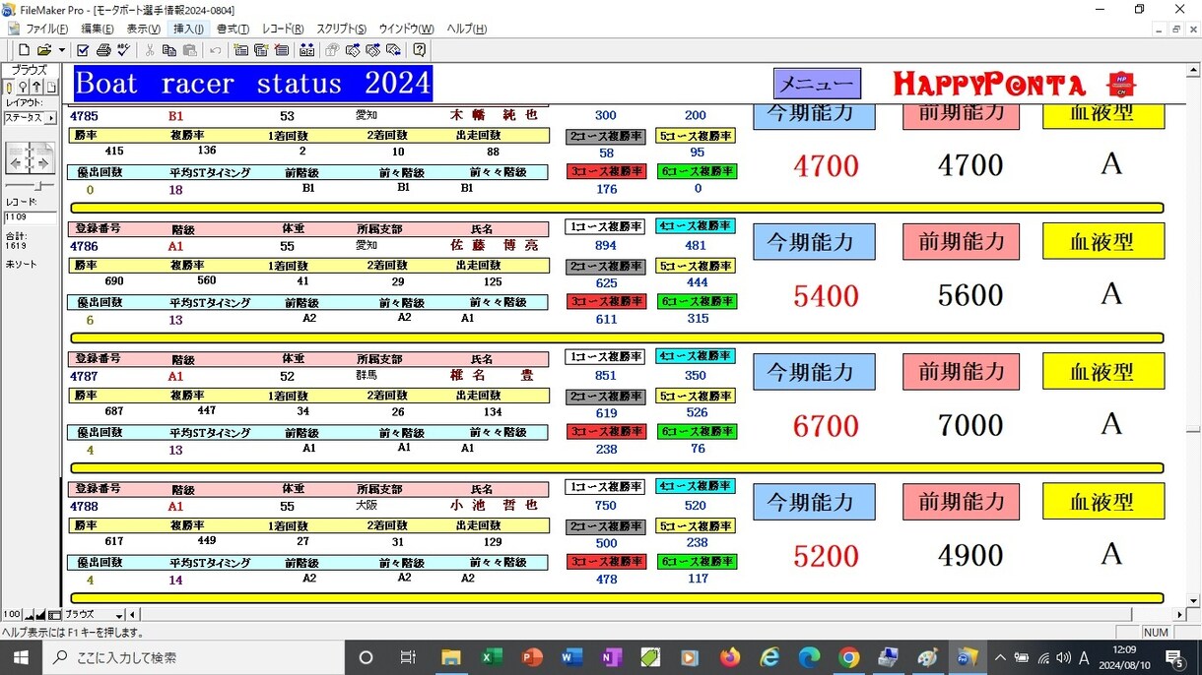The width and height of the screenshot is (1202, 675).
Task: Click the record number field 1109
Action: click(x=30, y=216)
